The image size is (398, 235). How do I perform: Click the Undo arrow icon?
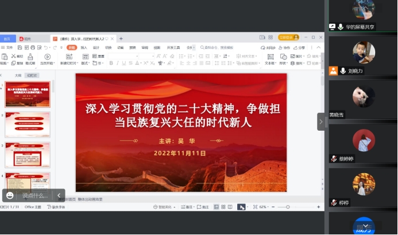(45, 48)
